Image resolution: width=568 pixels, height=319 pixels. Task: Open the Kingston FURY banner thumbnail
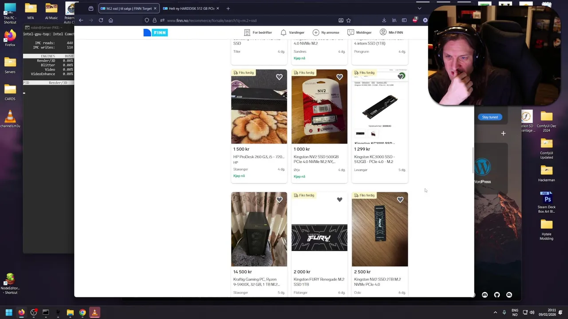tap(319, 237)
